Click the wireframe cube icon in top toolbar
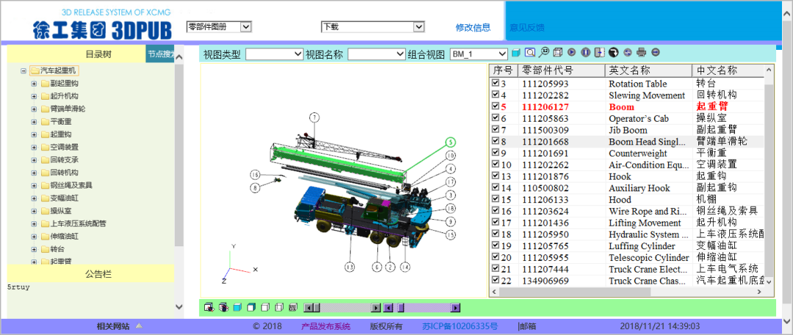The width and height of the screenshot is (793, 335). click(557, 53)
